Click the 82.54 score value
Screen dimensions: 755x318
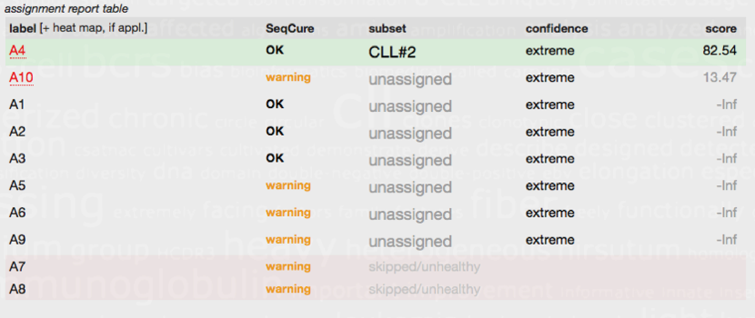[719, 50]
